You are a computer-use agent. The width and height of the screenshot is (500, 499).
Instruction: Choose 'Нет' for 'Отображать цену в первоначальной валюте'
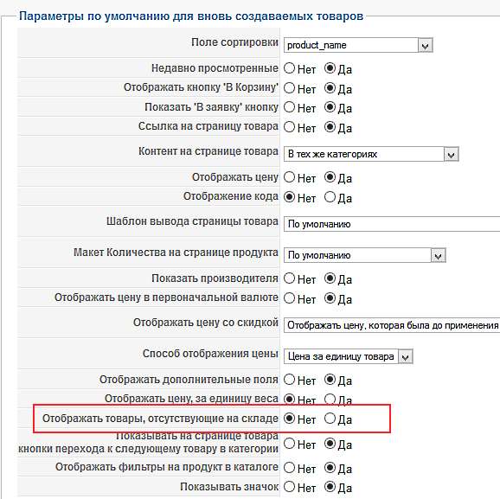point(289,298)
